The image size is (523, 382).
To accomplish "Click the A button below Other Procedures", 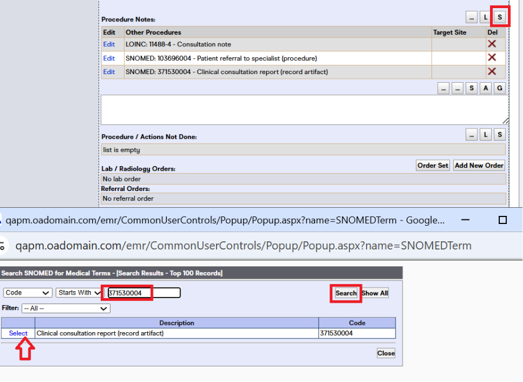I will pyautogui.click(x=485, y=88).
